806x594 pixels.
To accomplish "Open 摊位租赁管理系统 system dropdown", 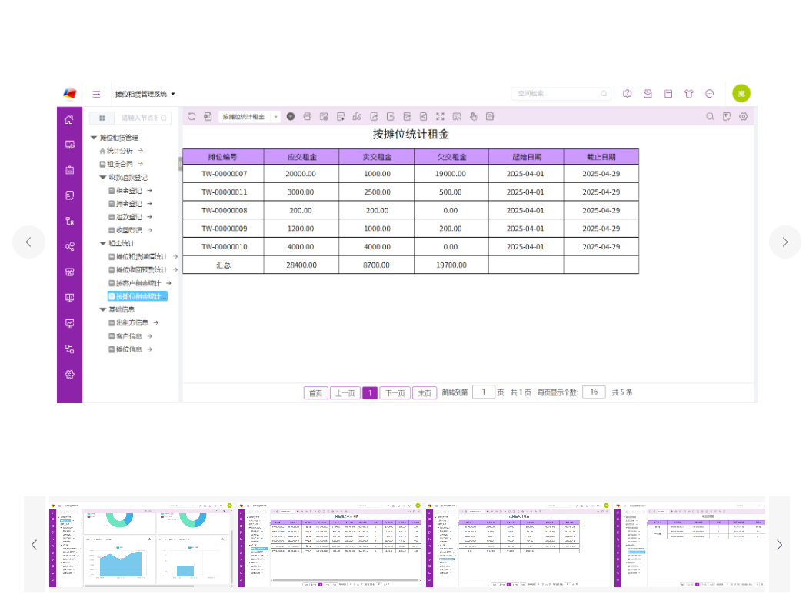I will point(145,94).
